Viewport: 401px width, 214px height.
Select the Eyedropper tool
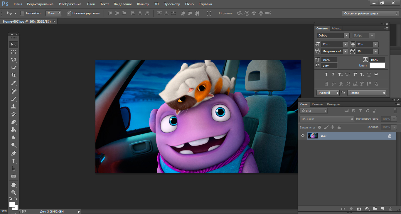point(14,83)
